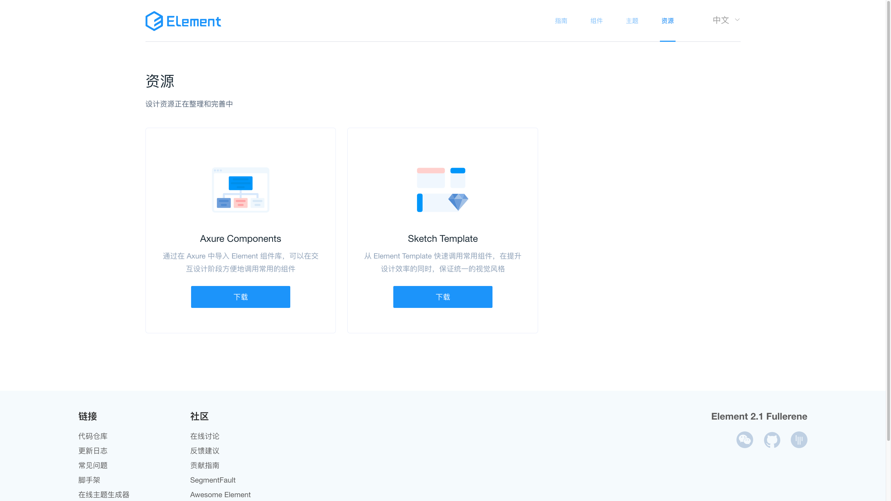
Task: Switch to the 组件 tab
Action: pos(597,21)
